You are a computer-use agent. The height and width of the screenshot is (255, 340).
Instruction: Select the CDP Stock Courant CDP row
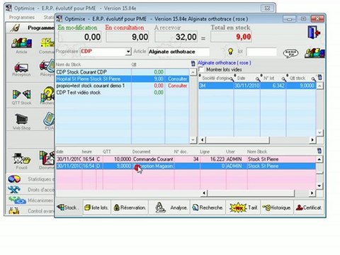coord(123,72)
